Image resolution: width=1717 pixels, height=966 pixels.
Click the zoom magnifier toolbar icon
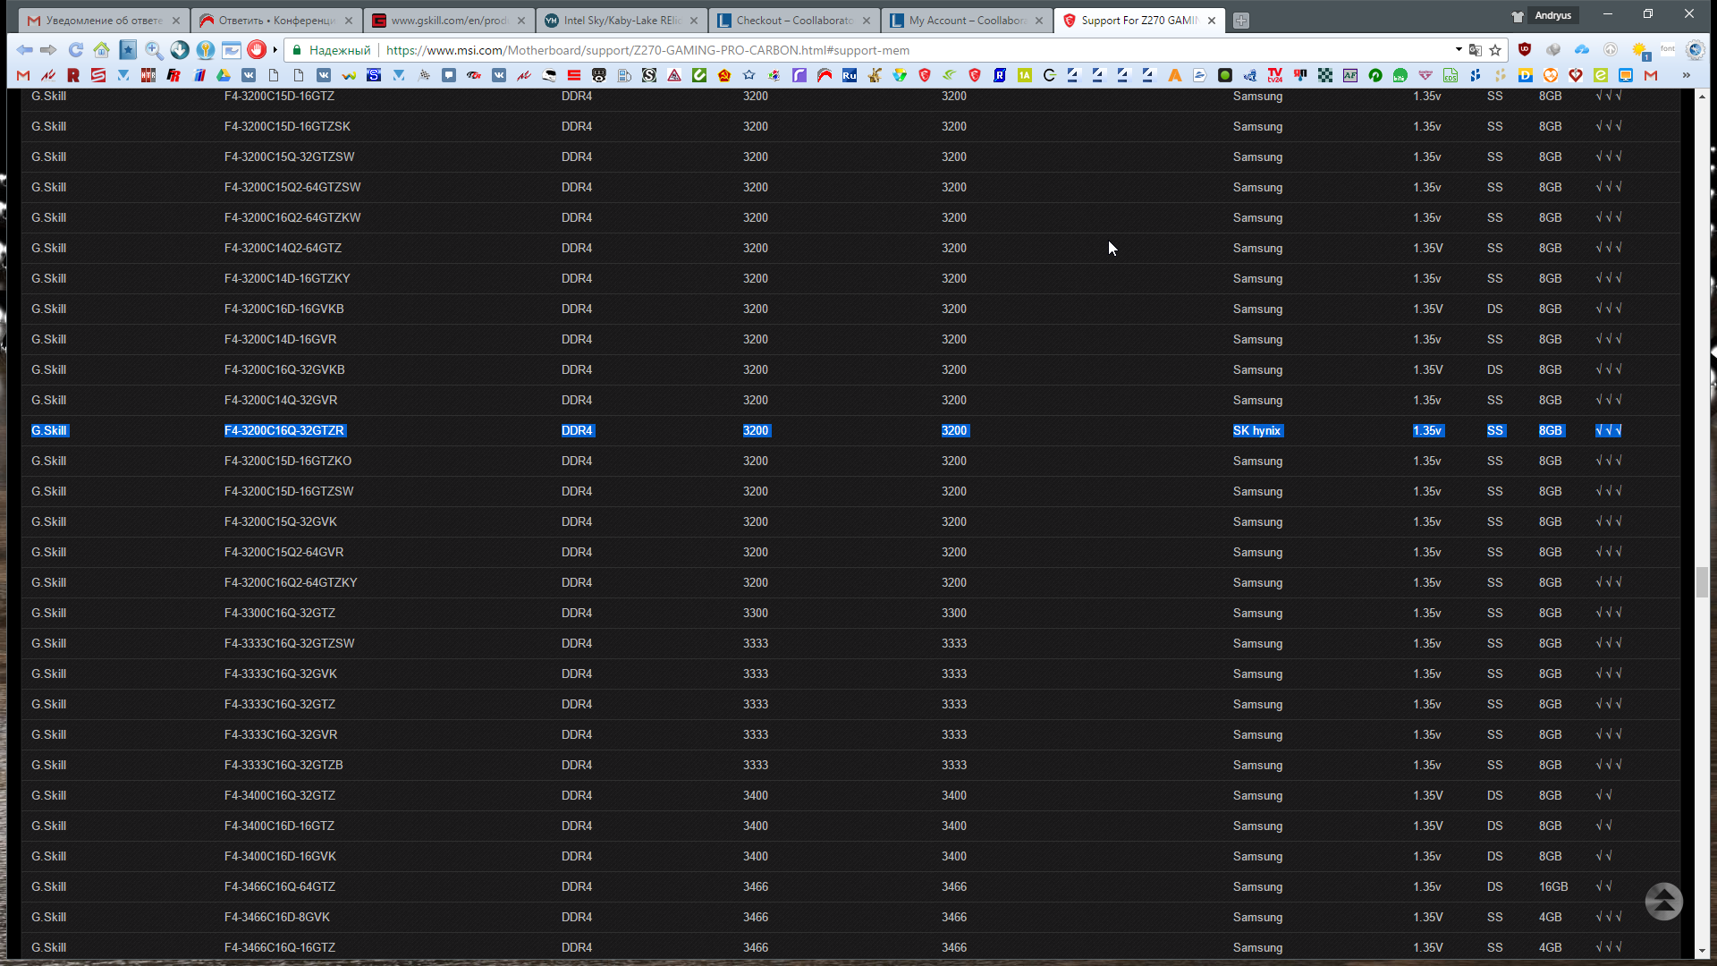[154, 50]
